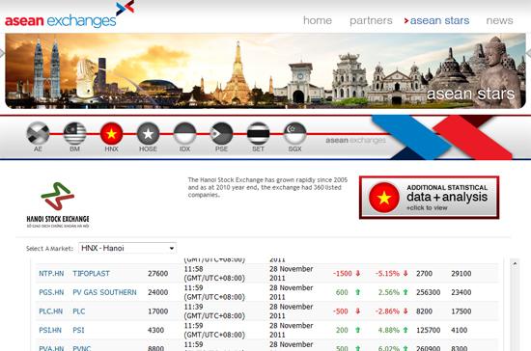Image resolution: width=531 pixels, height=351 pixels.
Task: Open the PSI.HN ticker link
Action: pyautogui.click(x=50, y=331)
